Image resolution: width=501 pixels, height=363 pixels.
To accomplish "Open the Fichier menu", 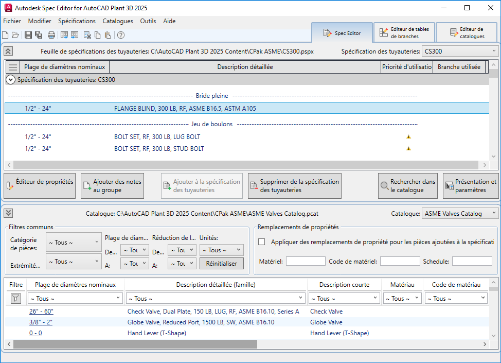I will [12, 21].
